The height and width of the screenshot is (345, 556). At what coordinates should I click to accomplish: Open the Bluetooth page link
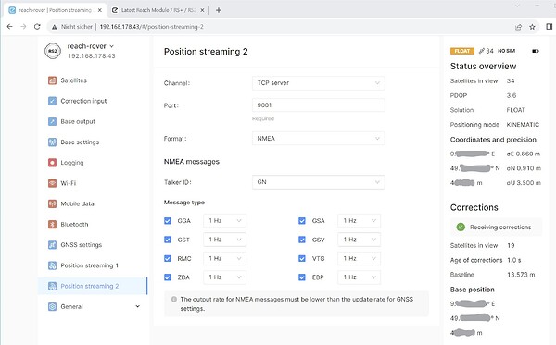click(74, 224)
